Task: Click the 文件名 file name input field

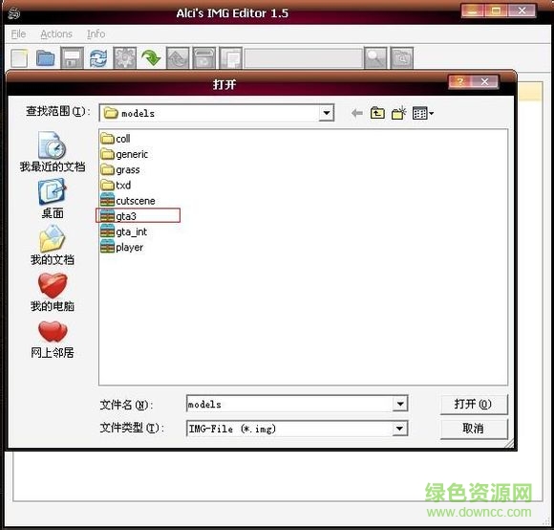Action: (289, 404)
